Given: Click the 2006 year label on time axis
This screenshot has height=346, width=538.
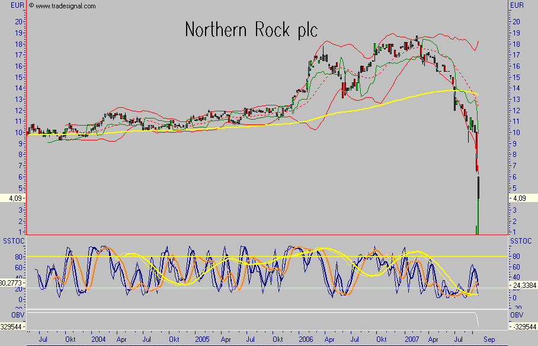Looking at the screenshot, I should pyautogui.click(x=305, y=339).
